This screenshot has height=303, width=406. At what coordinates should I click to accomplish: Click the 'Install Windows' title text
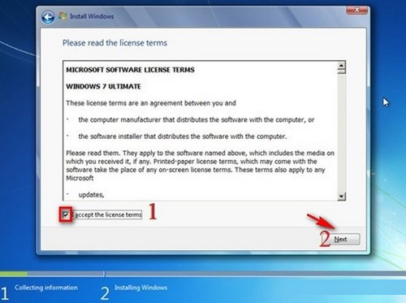pos(92,16)
